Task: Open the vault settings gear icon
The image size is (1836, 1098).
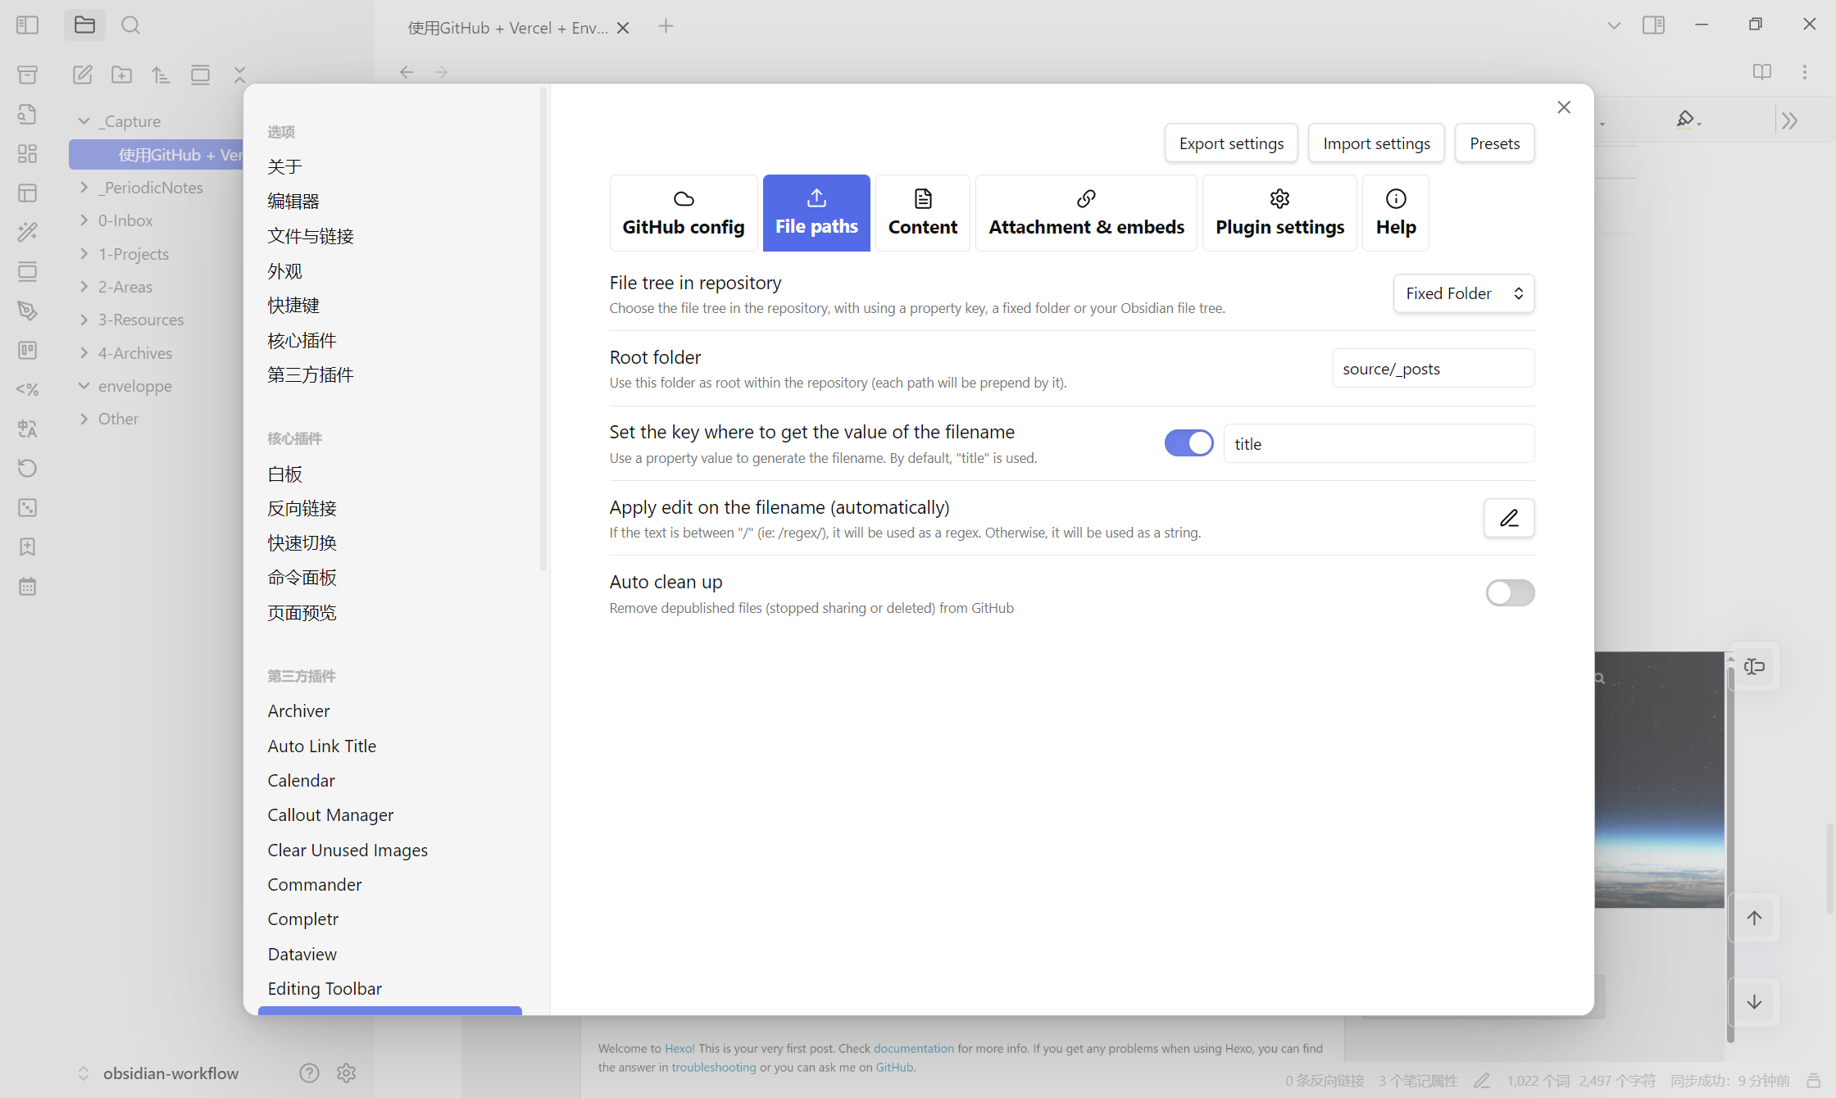Action: pos(346,1073)
